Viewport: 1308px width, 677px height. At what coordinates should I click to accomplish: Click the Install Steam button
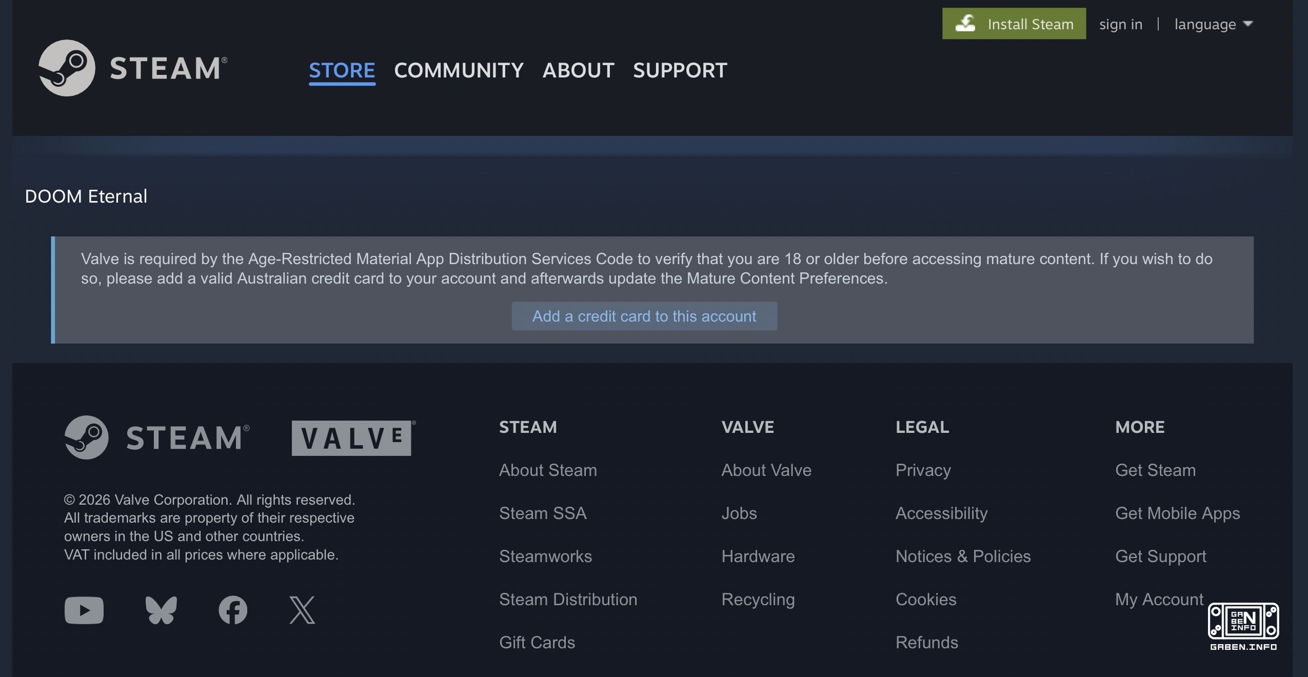[x=1014, y=24]
